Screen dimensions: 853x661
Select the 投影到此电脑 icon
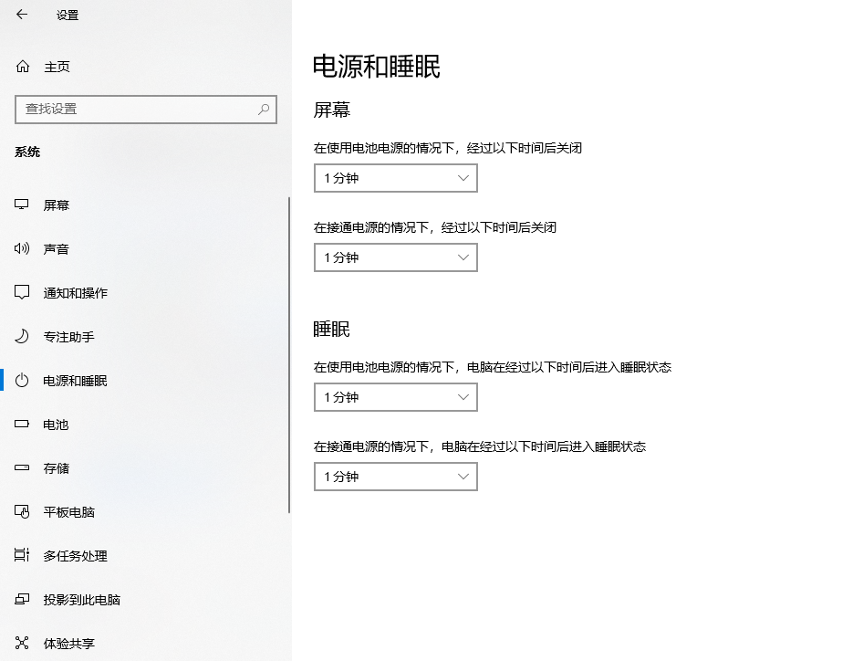(x=21, y=599)
